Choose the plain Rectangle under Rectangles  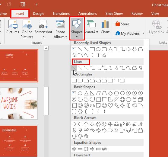[x=74, y=81]
